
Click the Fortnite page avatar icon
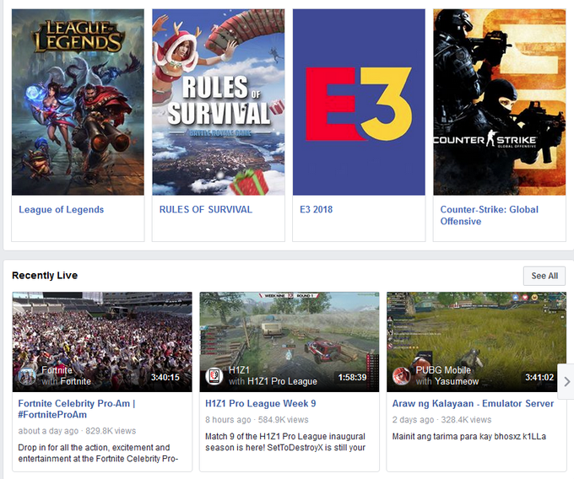pyautogui.click(x=27, y=376)
